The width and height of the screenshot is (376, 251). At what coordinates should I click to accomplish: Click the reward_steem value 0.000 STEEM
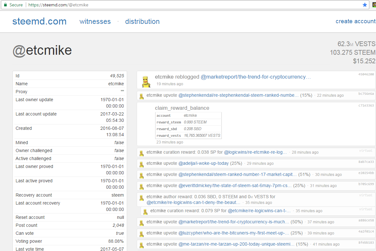195,122
